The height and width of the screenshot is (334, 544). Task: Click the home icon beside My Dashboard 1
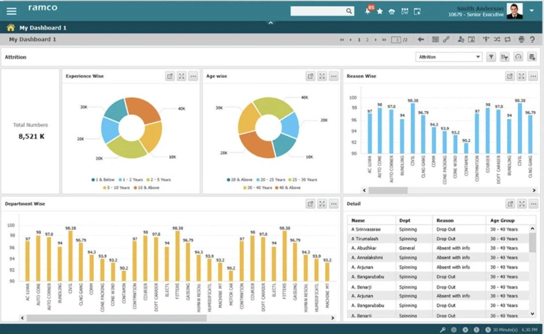(x=11, y=27)
